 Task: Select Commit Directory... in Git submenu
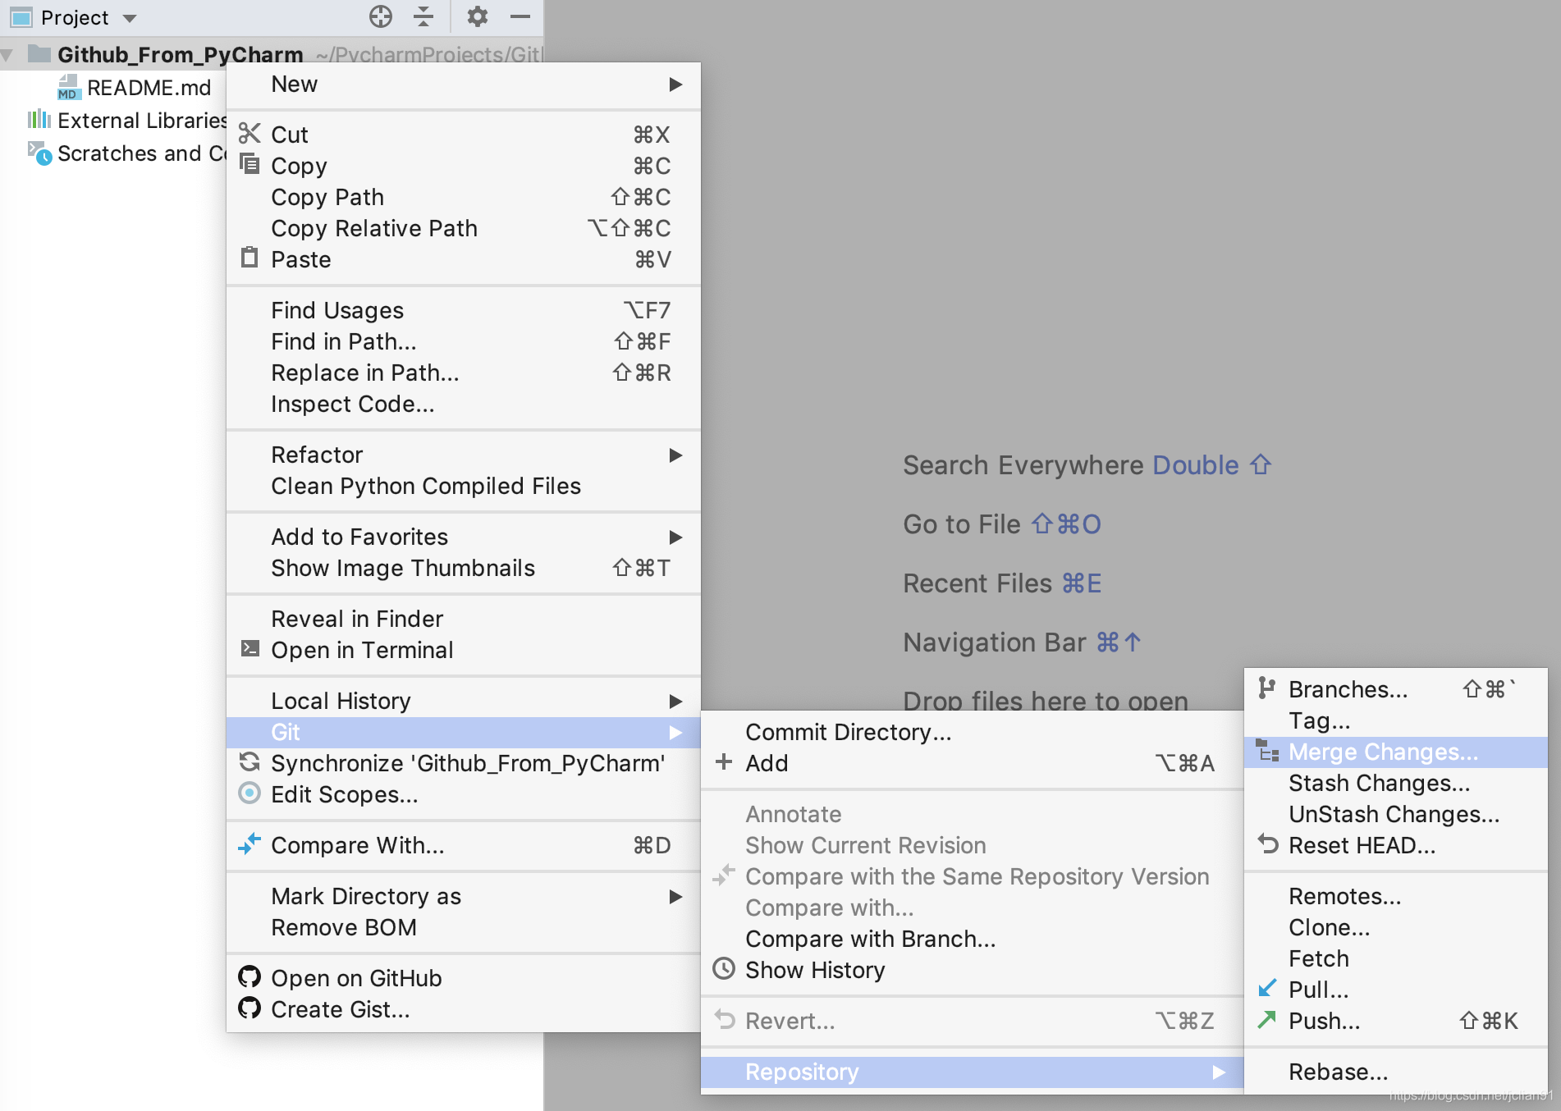[x=972, y=732]
